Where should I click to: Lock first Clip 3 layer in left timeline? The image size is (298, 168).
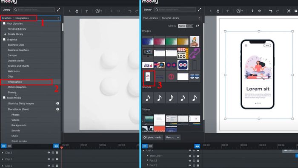[x=53, y=153]
